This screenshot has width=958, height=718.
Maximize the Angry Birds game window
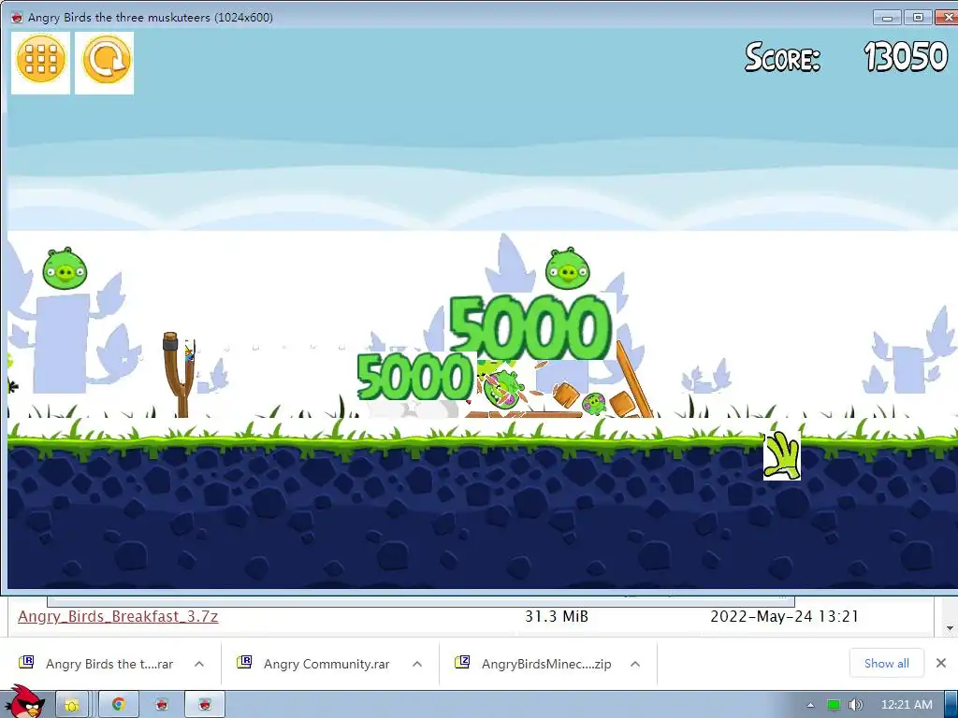tap(918, 17)
